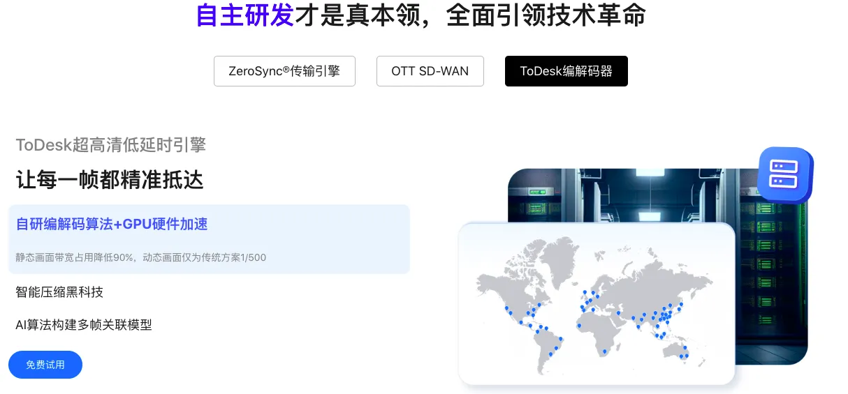Click the 静态画面带宽占用降低90% description text
The width and height of the screenshot is (848, 394).
click(140, 257)
